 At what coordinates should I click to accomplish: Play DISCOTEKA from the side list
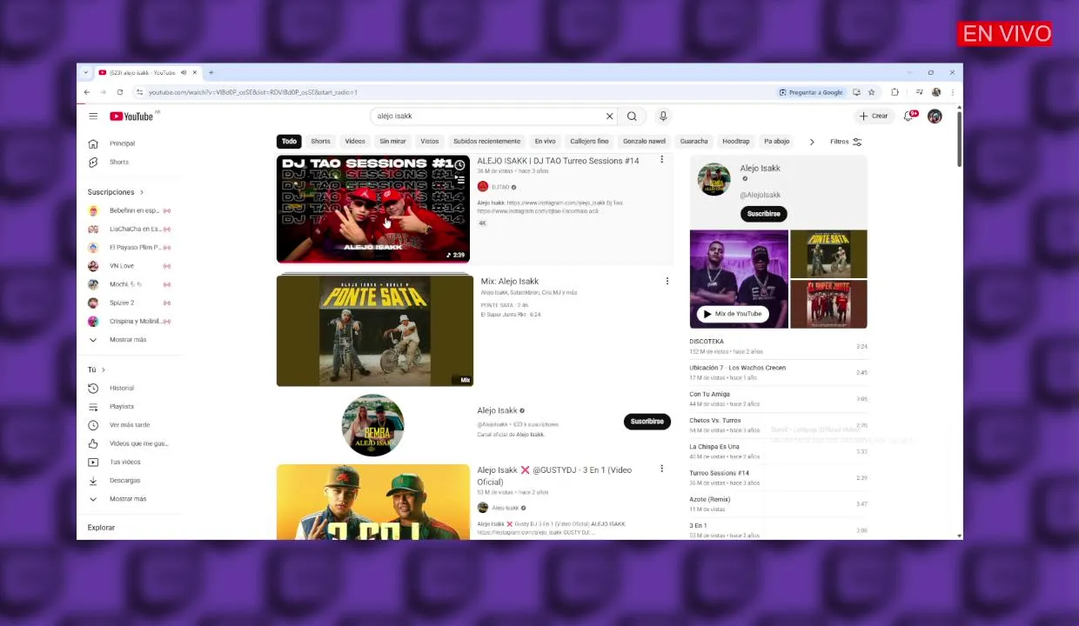click(778, 346)
